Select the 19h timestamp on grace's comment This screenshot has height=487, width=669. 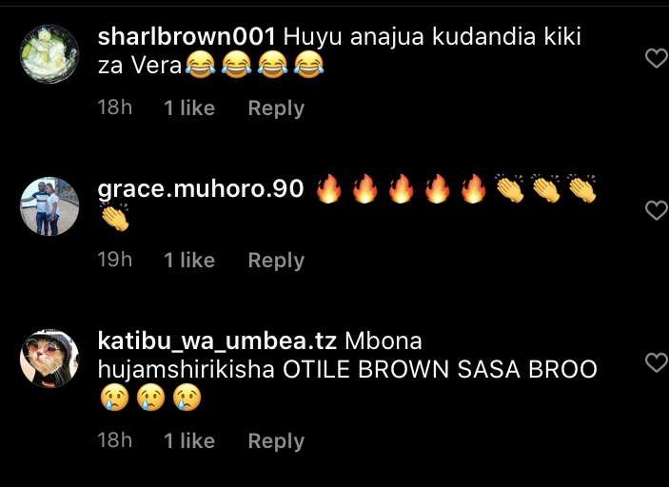pos(115,260)
